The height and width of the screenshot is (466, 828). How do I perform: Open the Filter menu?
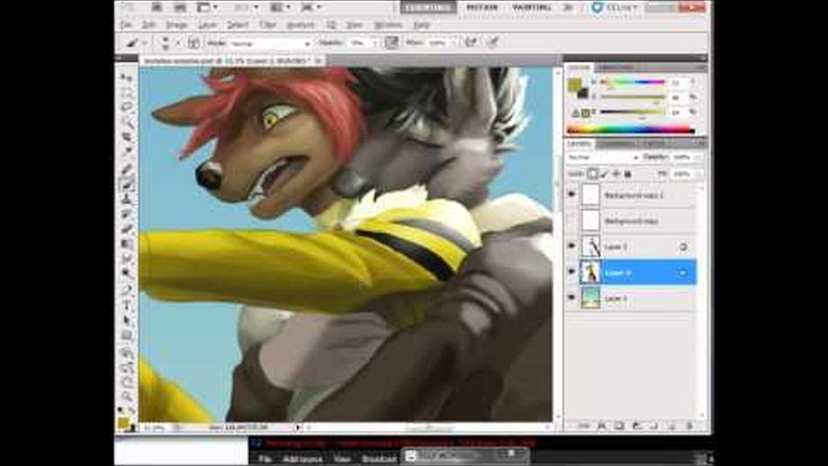pos(268,24)
